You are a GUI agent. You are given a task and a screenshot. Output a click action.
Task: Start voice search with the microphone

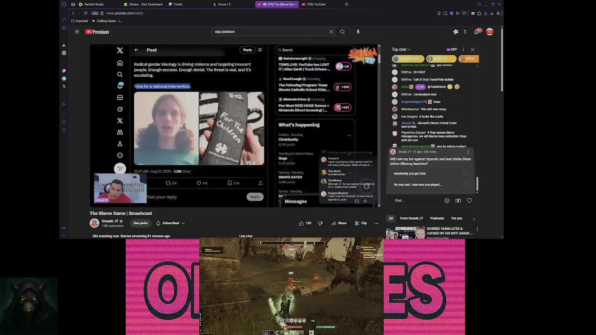click(x=358, y=32)
